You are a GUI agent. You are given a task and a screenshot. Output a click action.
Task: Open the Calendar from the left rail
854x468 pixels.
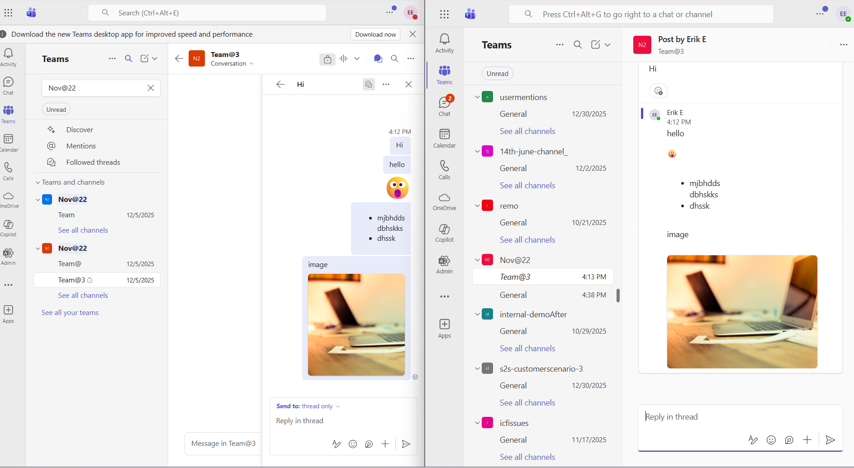tap(9, 142)
